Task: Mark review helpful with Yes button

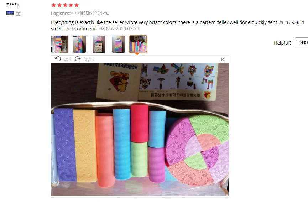Action: click(302, 42)
